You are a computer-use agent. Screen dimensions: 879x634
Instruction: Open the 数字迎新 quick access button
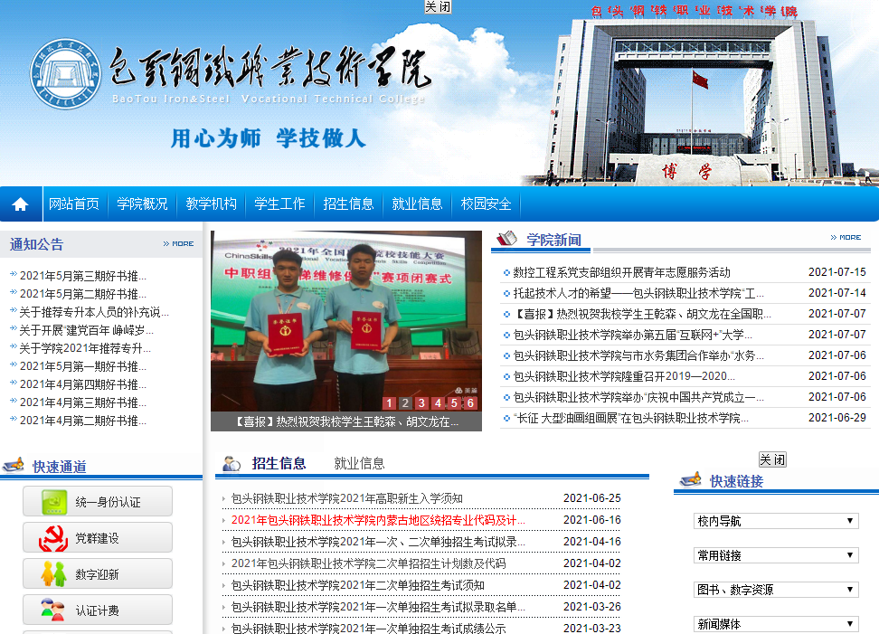(98, 574)
